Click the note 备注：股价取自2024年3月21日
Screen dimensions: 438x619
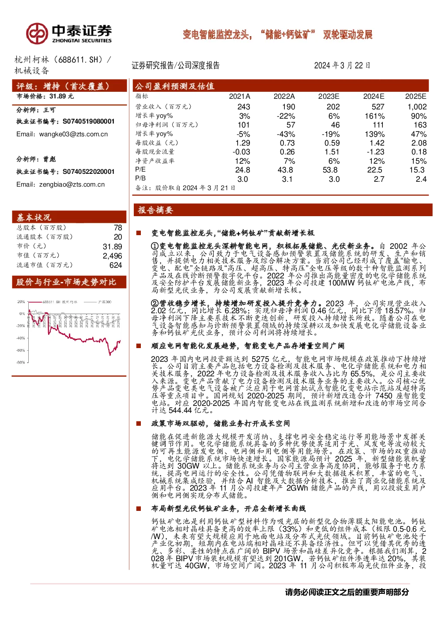[185, 188]
